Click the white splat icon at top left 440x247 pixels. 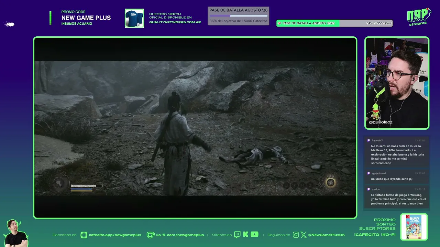coord(10,24)
